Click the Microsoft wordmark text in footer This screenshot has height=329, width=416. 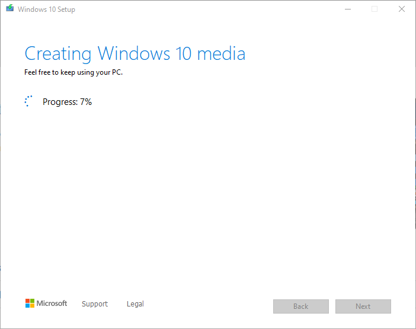click(x=52, y=304)
